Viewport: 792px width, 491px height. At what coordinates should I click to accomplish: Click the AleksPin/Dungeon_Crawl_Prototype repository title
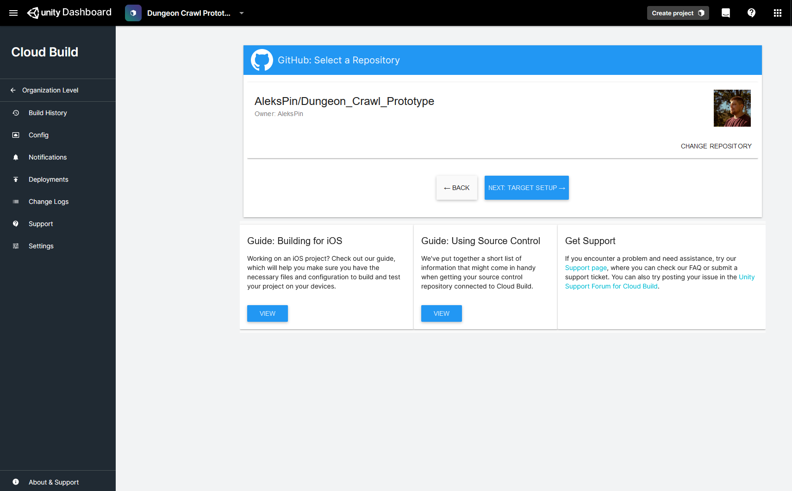(344, 101)
